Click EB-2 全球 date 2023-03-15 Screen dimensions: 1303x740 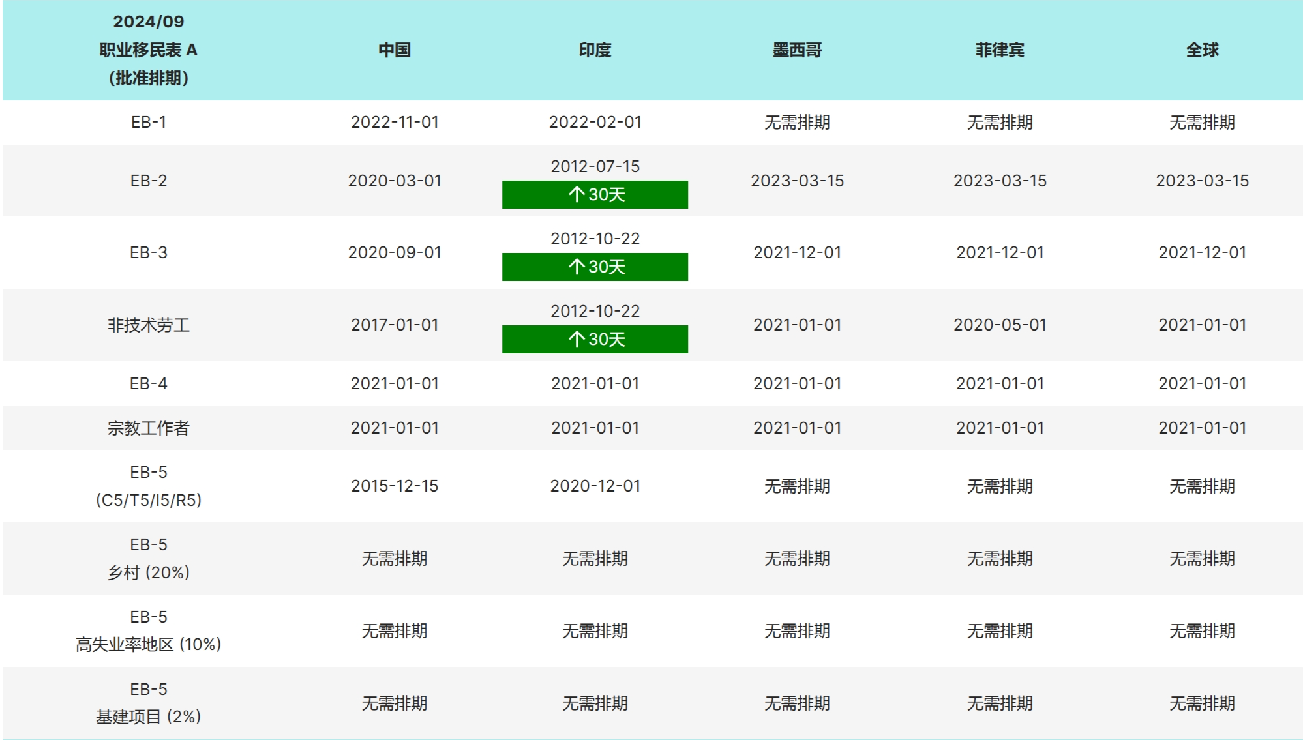1202,181
